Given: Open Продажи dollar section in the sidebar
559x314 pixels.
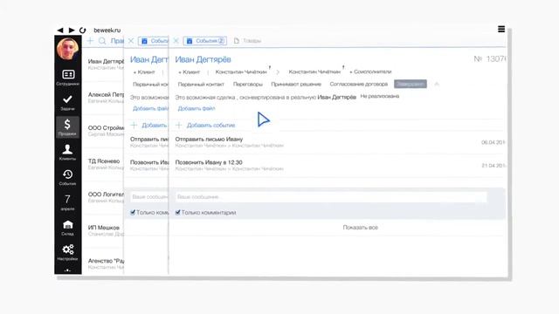Looking at the screenshot, I should (68, 127).
